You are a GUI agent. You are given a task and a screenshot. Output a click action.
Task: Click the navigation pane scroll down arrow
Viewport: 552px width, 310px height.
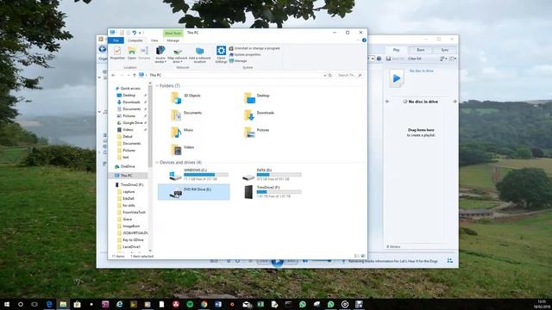pyautogui.click(x=150, y=251)
